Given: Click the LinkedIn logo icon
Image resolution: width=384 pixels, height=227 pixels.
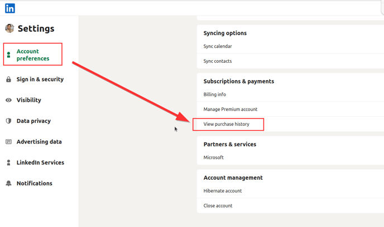Looking at the screenshot, I should [10, 8].
